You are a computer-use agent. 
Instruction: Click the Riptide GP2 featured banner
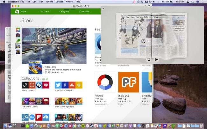pos(54,45)
